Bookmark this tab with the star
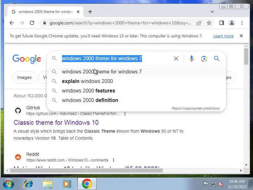This screenshot has width=253, height=190. coord(209,23)
